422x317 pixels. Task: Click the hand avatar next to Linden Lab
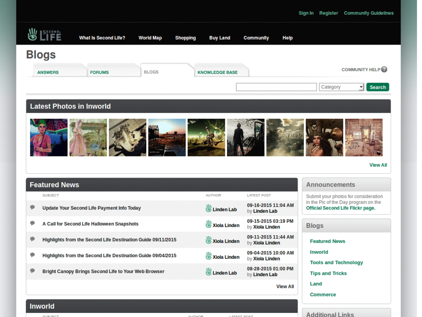[x=209, y=209]
